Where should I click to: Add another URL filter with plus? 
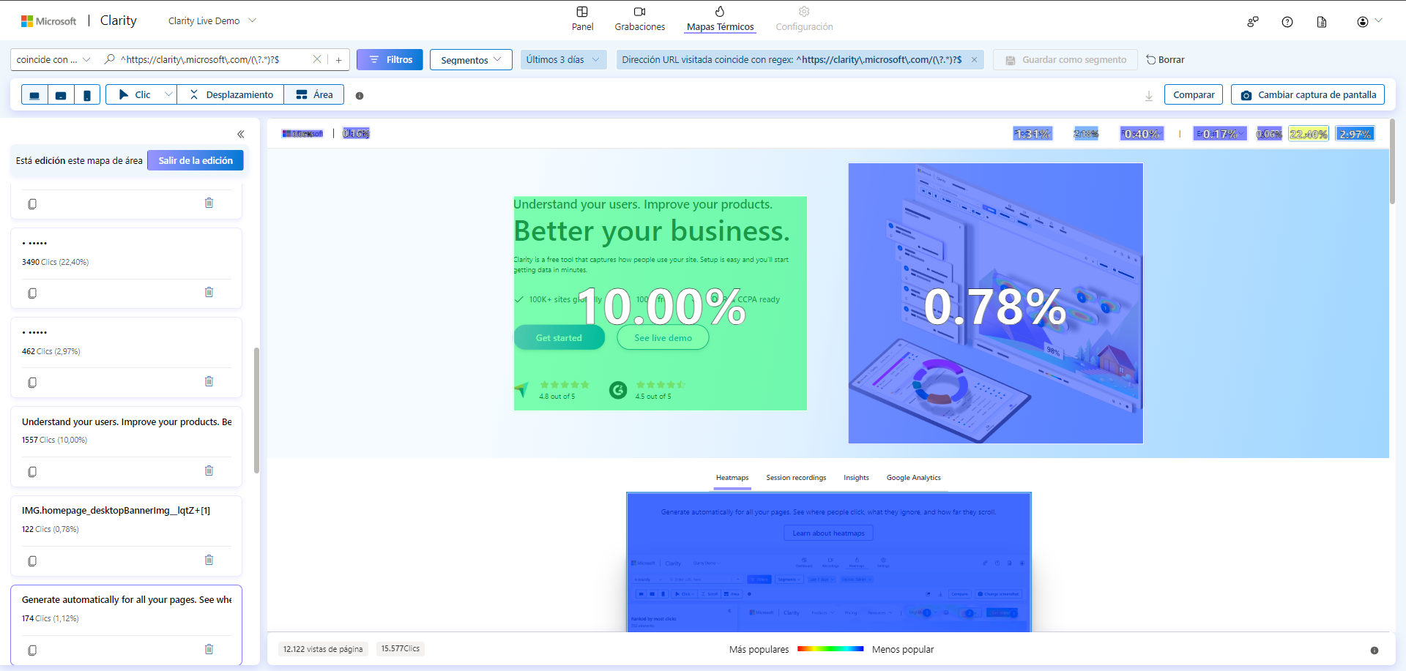[338, 60]
